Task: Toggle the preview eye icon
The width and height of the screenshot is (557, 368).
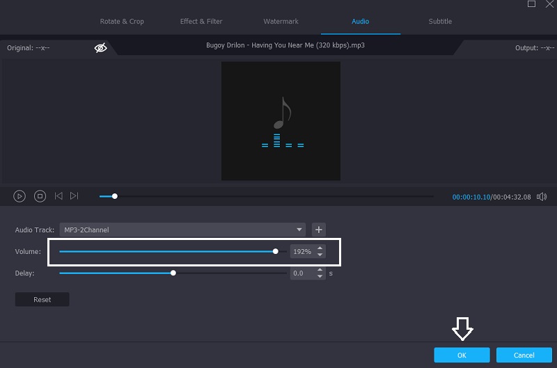Action: pos(100,48)
